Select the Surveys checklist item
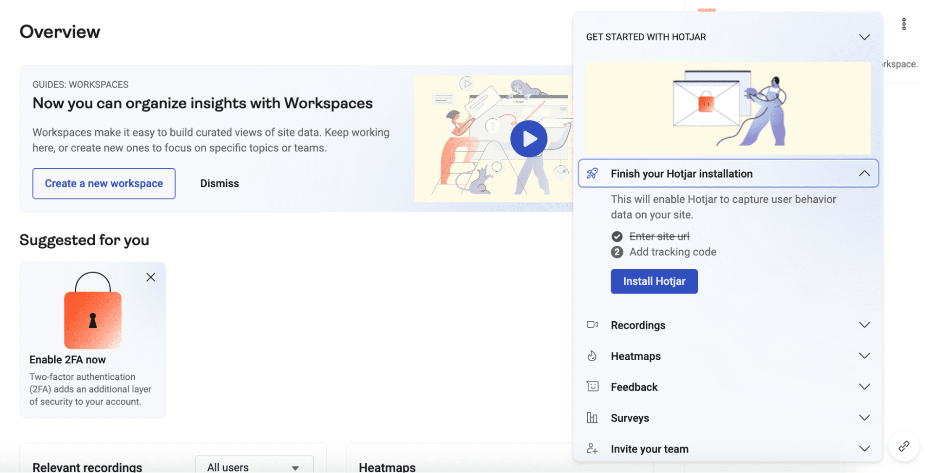The image size is (928, 473). click(727, 418)
